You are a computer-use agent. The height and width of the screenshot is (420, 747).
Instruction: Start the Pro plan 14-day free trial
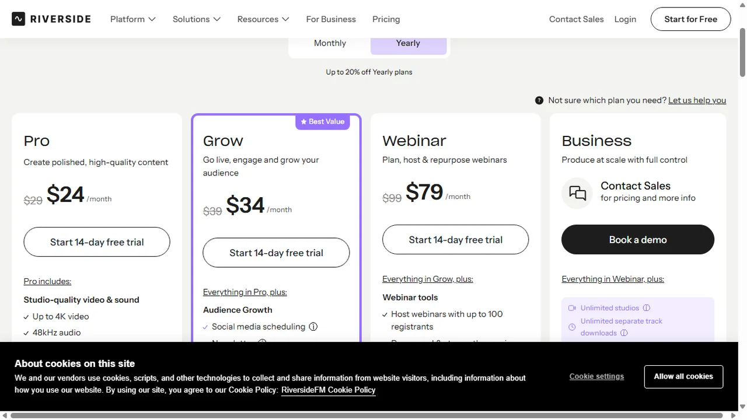(x=97, y=242)
